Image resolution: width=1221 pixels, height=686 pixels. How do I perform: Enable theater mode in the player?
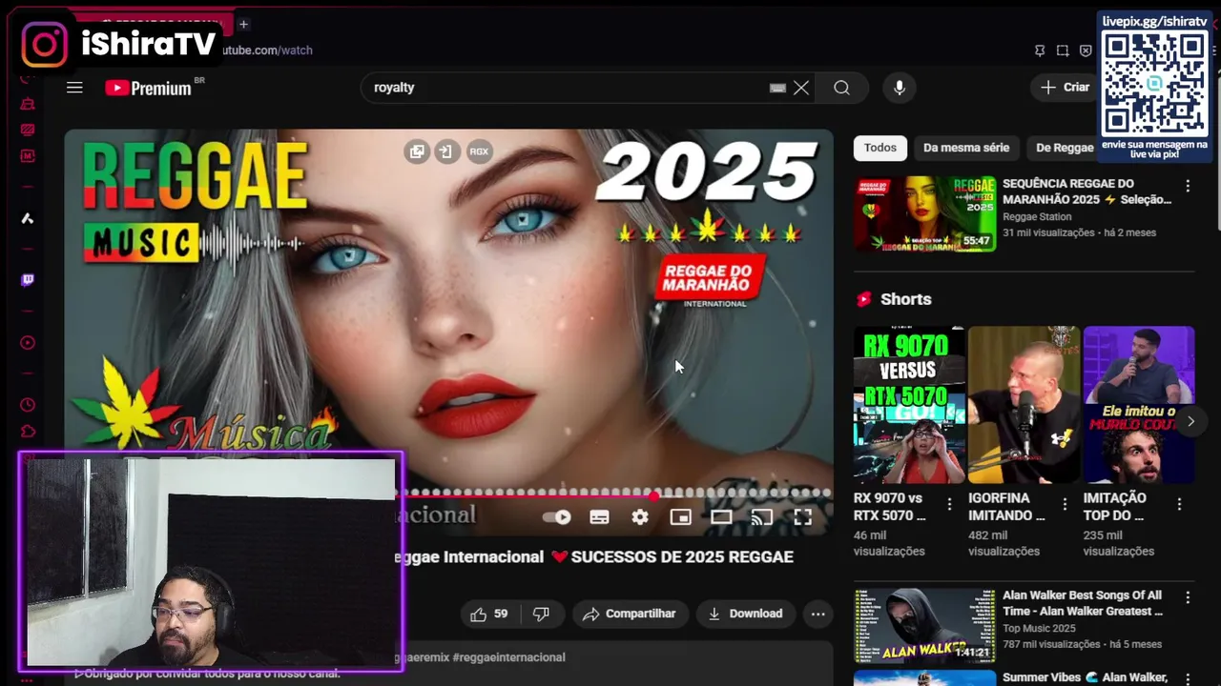(721, 517)
